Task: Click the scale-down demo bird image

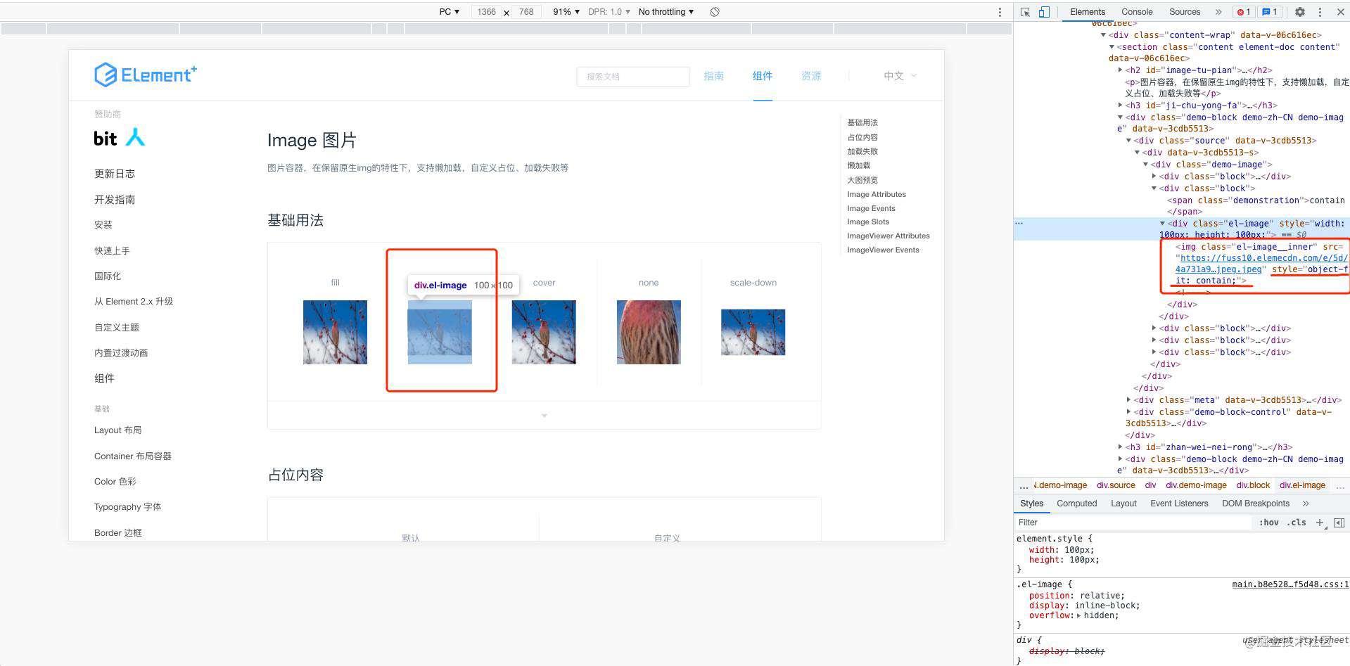Action: (753, 332)
